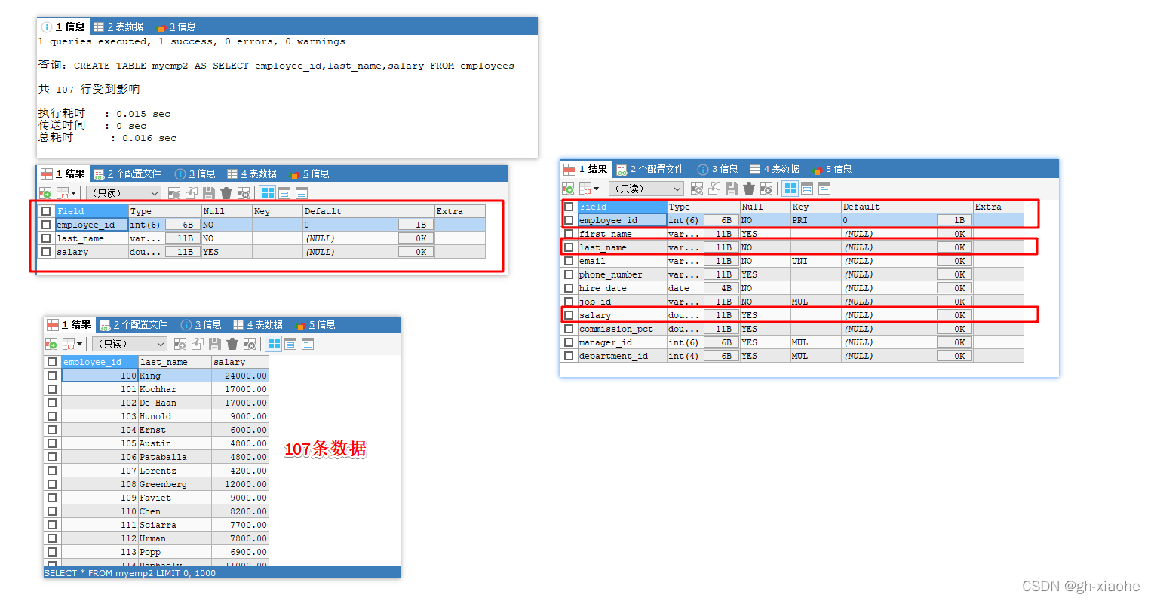Save changes icon in 3-field structure panel
This screenshot has width=1151, height=601.
point(209,193)
